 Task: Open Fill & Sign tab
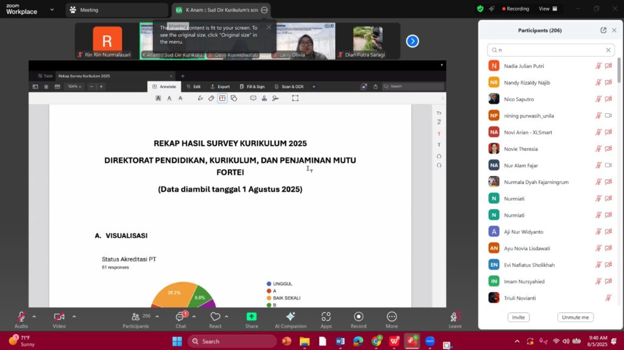[x=252, y=86]
